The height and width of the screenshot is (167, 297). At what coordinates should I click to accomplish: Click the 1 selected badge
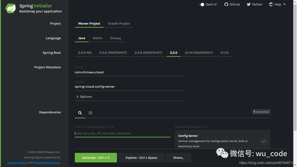261,112
